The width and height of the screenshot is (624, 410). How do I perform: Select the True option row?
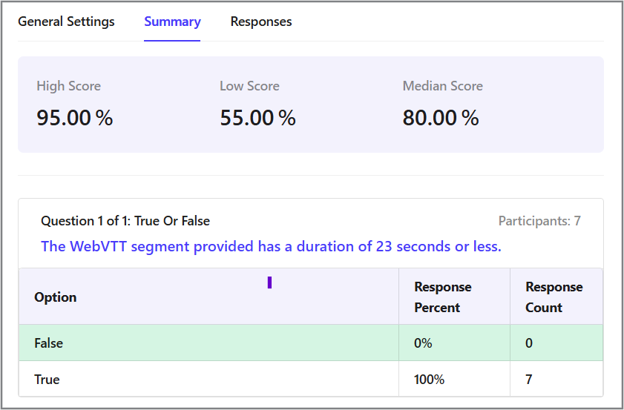point(47,380)
